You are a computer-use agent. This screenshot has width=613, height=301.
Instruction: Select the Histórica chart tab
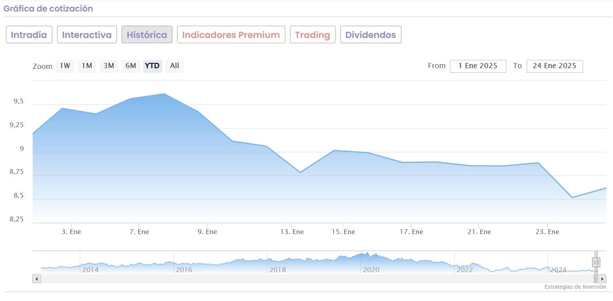(x=147, y=35)
